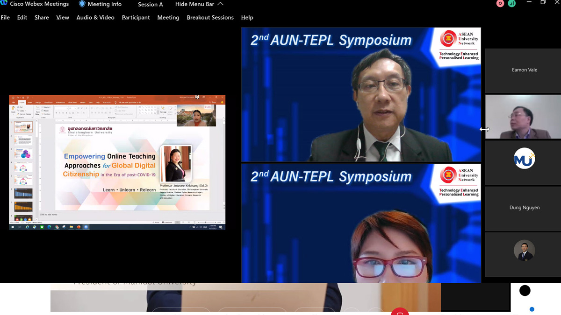Click the panel resize divider handle
Image resolution: width=561 pixels, height=315 pixels.
tap(484, 129)
